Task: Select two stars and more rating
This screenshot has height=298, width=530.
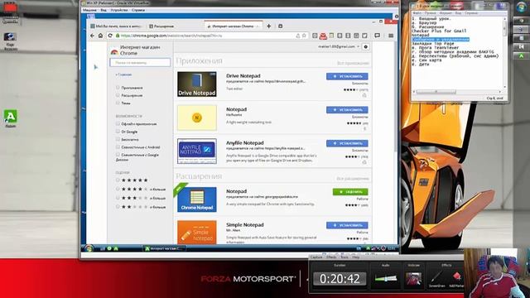Action: point(118,206)
